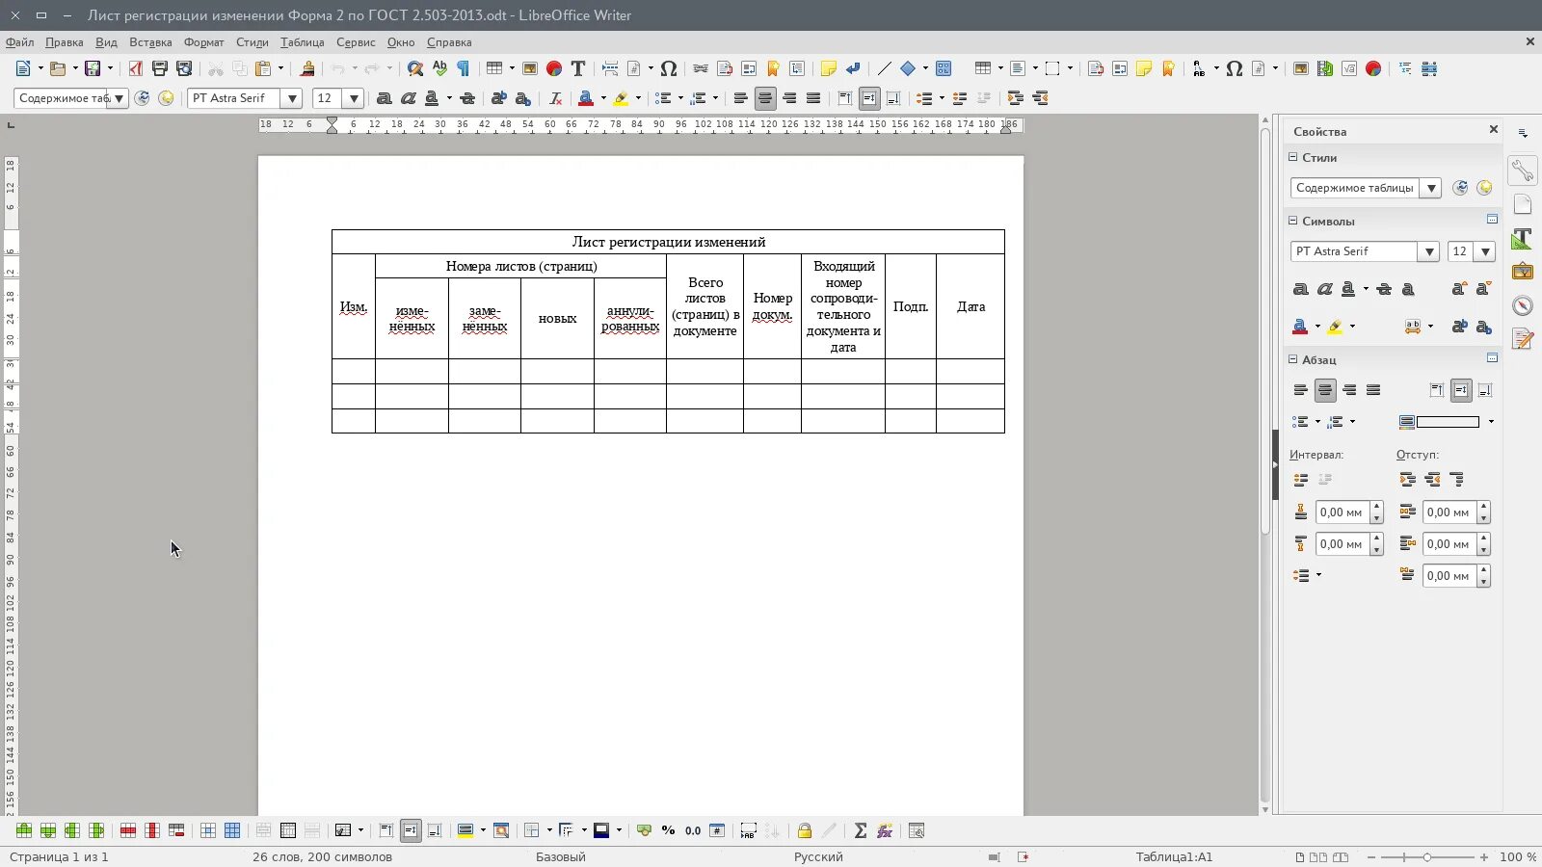Insert special character Omega in standard toolbar
This screenshot has width=1542, height=867.
(x=669, y=68)
